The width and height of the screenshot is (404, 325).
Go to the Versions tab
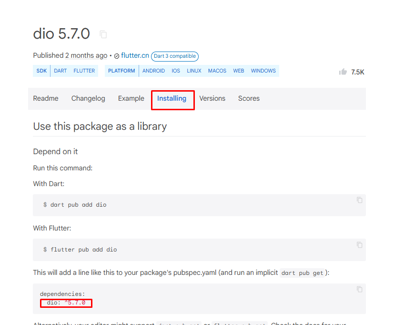[x=212, y=98]
